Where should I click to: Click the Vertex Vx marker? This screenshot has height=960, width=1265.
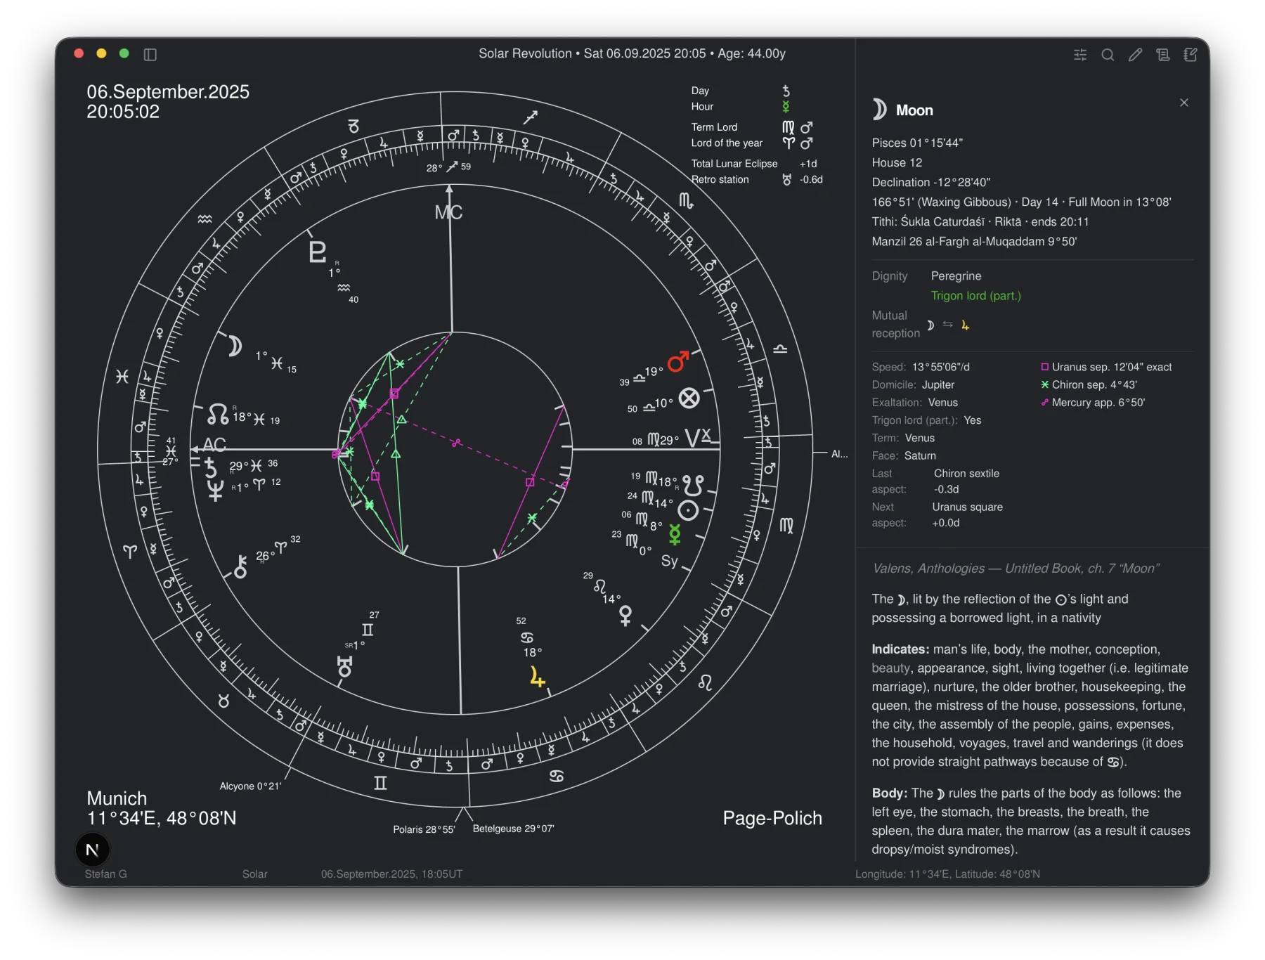(698, 438)
